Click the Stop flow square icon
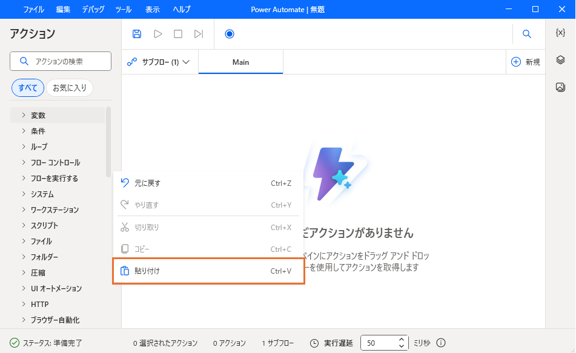This screenshot has width=576, height=353. pyautogui.click(x=178, y=34)
